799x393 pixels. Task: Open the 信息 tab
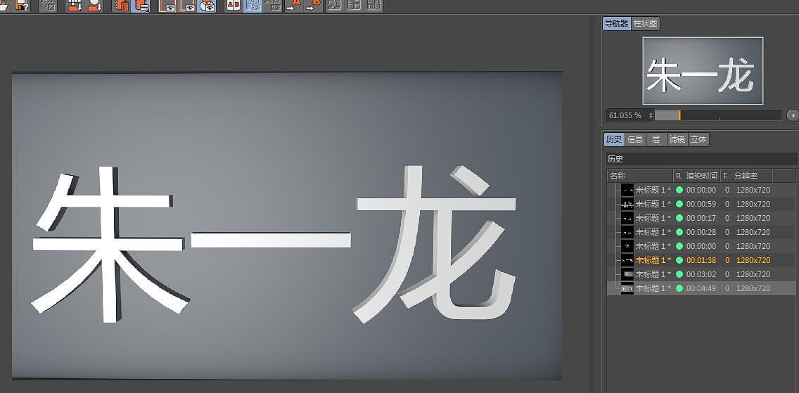click(x=635, y=139)
